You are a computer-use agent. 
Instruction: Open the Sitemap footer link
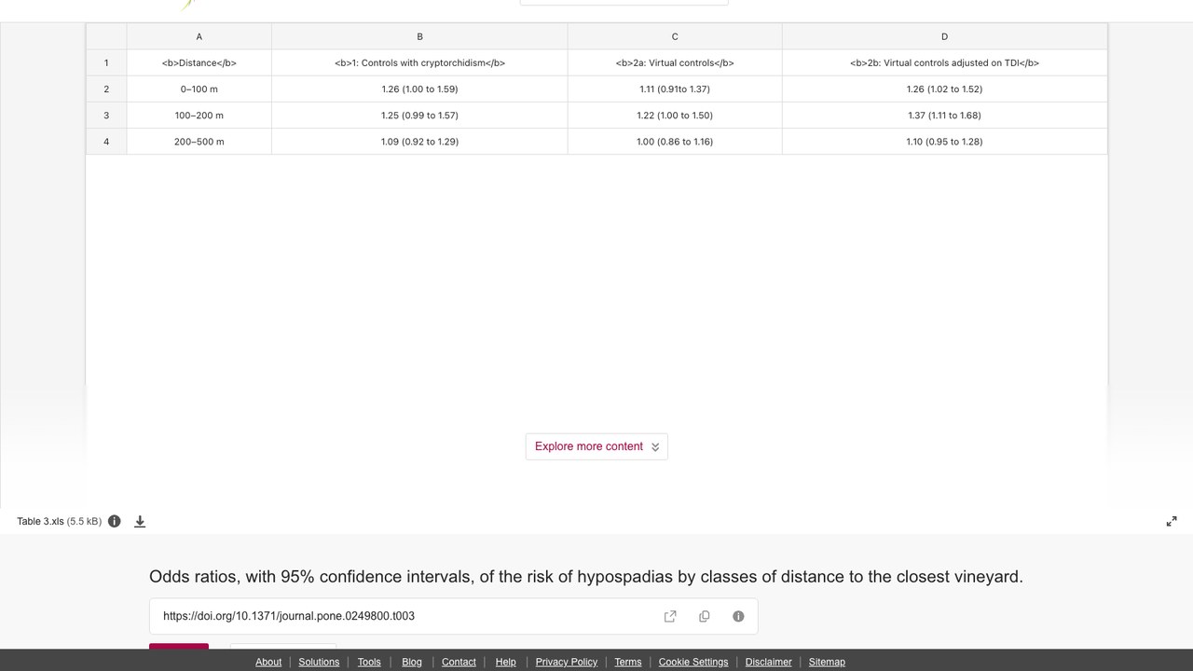tap(827, 662)
